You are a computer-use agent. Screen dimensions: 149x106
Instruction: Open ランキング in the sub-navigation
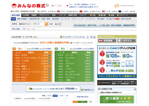pos(65,19)
